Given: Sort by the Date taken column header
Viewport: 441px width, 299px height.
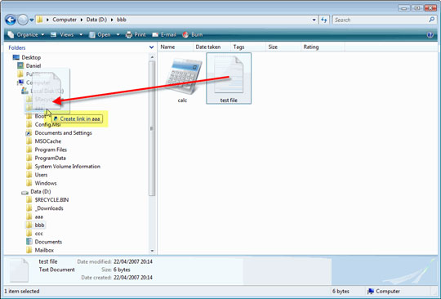Looking at the screenshot, I should 212,47.
